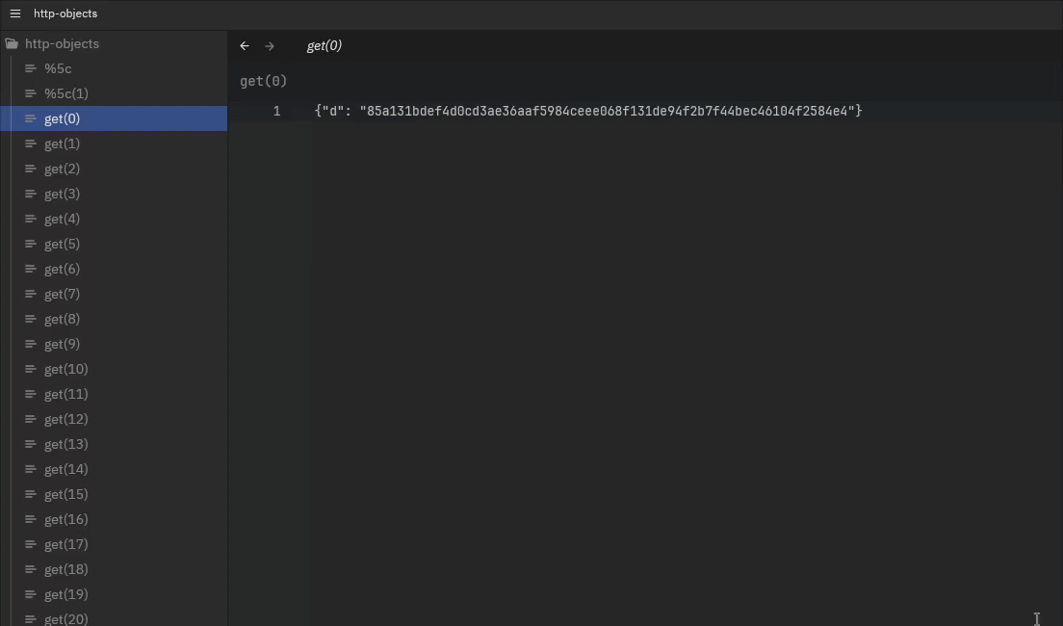The width and height of the screenshot is (1063, 626).
Task: Select get(19) in the tree
Action: 65,594
